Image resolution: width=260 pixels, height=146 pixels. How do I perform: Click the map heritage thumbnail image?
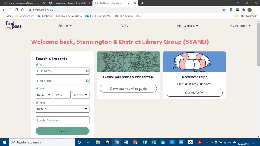[x=128, y=61]
